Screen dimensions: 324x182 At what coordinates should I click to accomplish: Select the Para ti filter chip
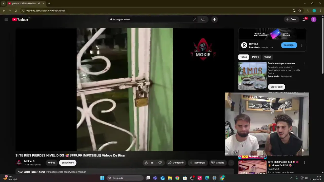pyautogui.click(x=256, y=57)
